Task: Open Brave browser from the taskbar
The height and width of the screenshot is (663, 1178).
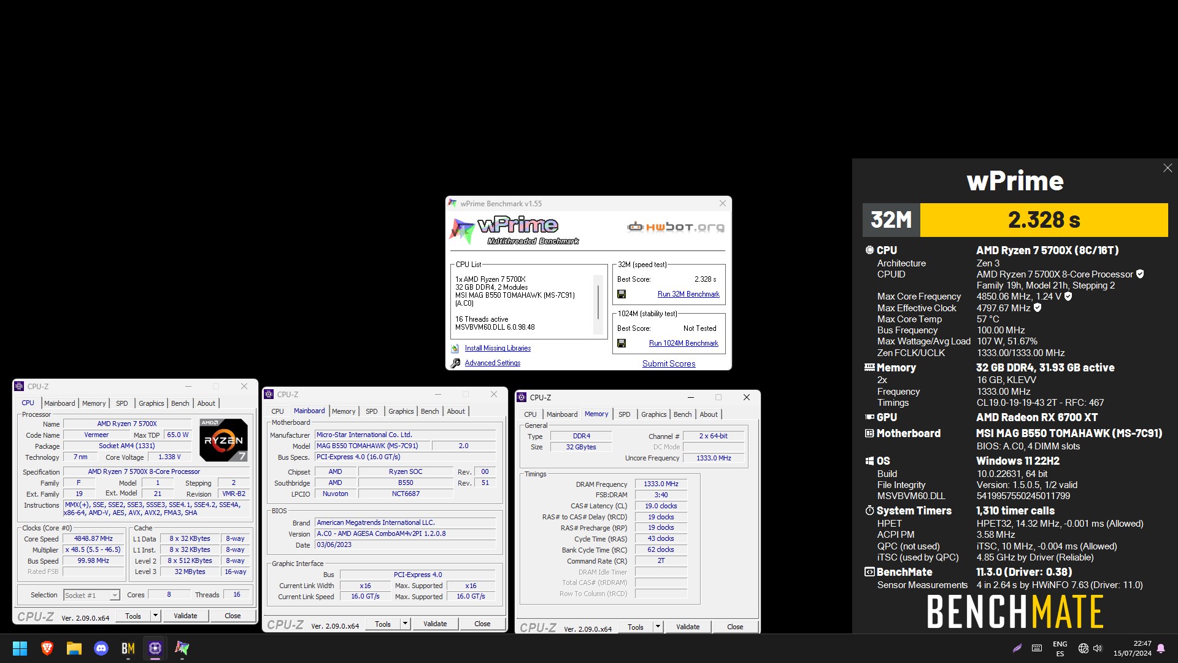Action: (x=47, y=648)
